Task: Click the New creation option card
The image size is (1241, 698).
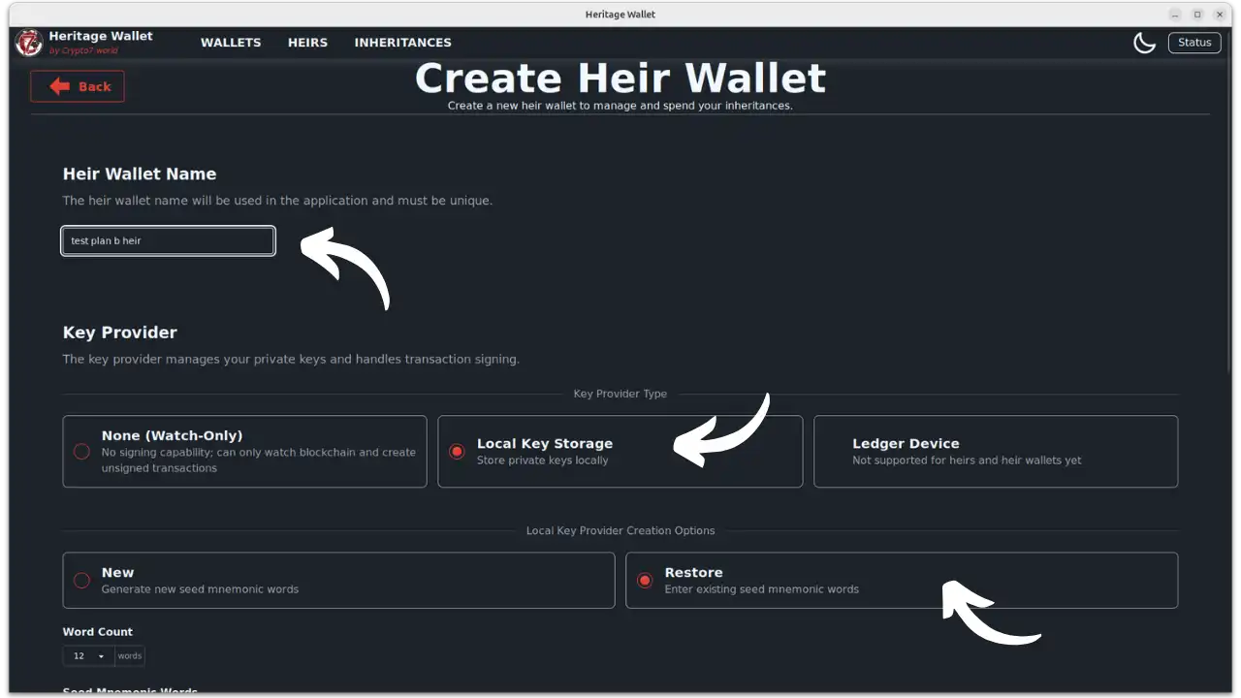Action: (338, 580)
